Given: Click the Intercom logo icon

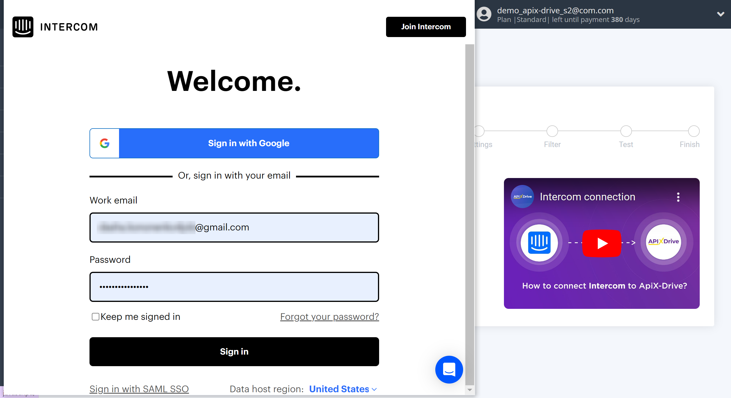Looking at the screenshot, I should (23, 26).
